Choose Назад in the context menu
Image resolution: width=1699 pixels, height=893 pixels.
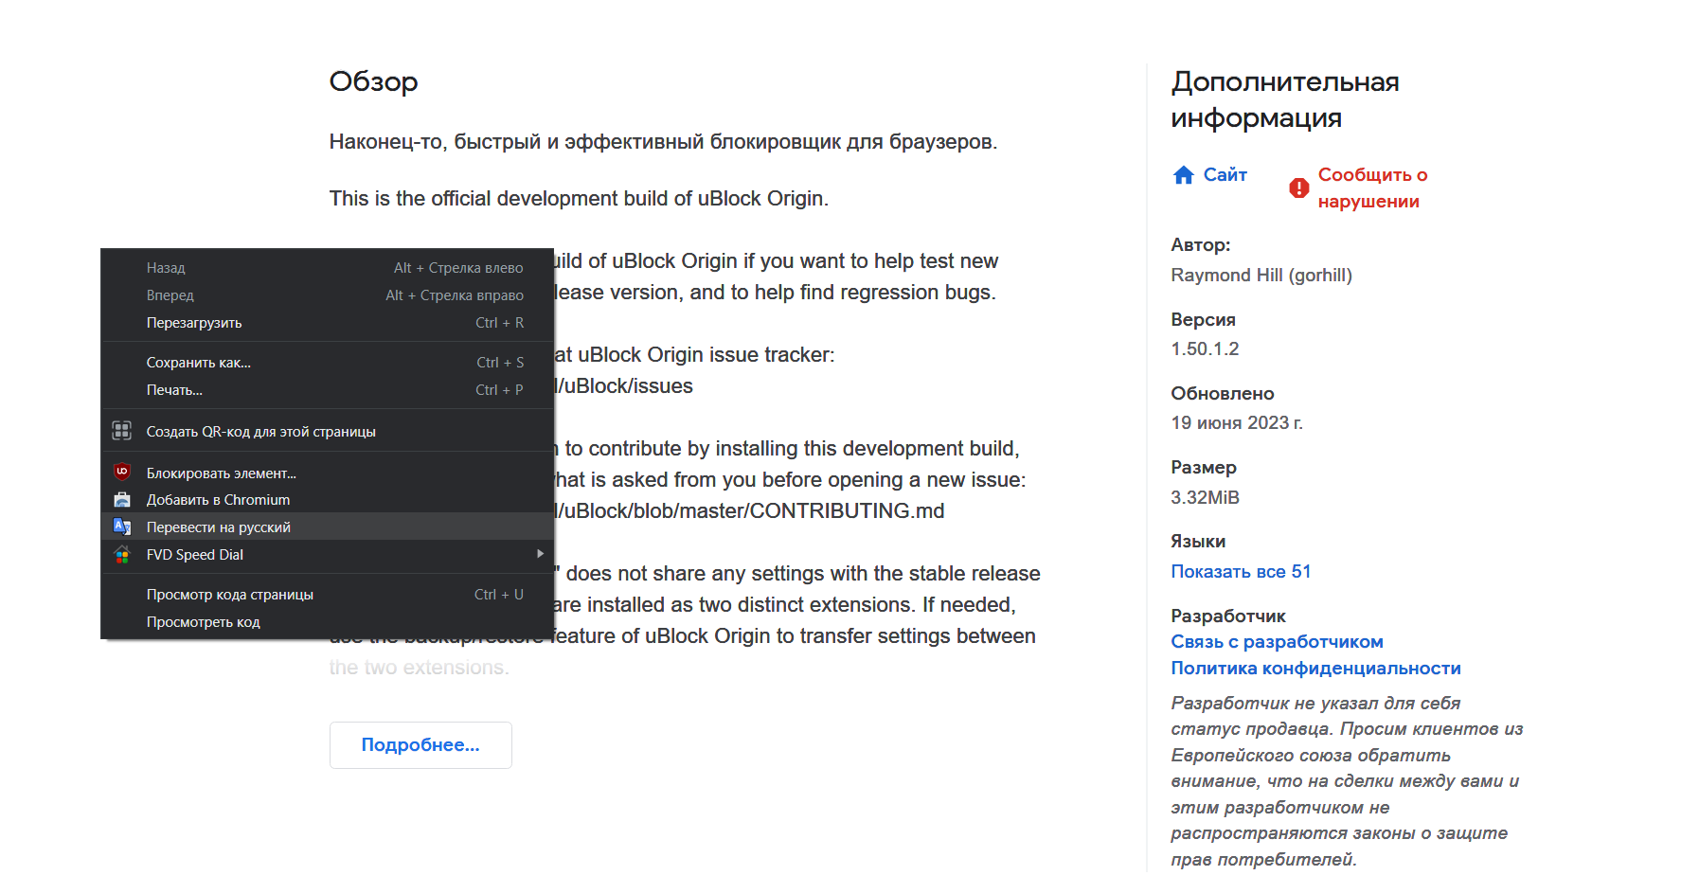pyautogui.click(x=328, y=268)
